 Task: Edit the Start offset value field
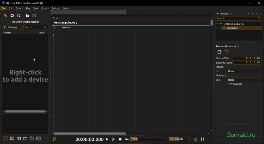pyautogui.click(x=247, y=58)
